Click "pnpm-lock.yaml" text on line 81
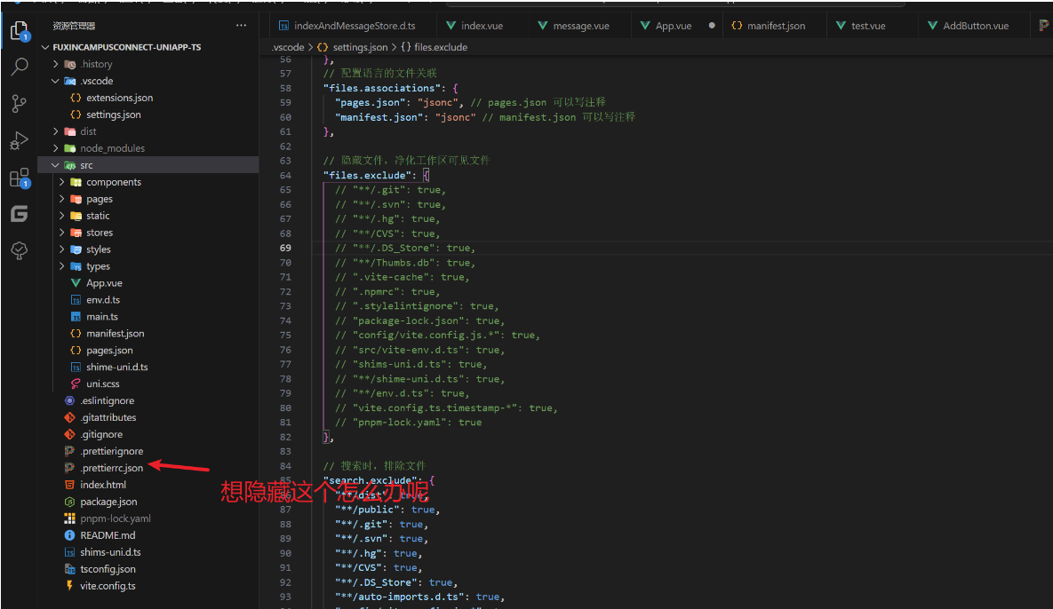The width and height of the screenshot is (1053, 609). coord(400,423)
